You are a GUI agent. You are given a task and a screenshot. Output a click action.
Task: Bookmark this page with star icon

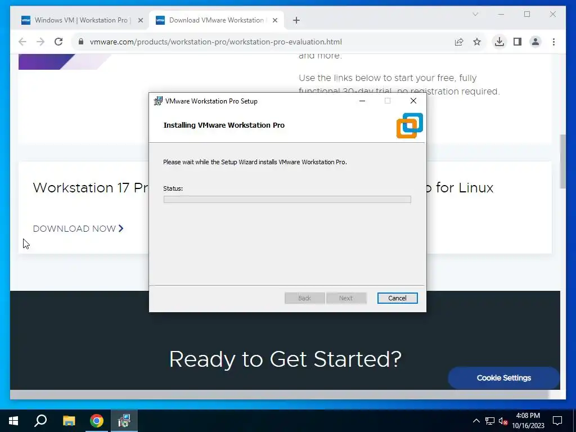pos(477,42)
